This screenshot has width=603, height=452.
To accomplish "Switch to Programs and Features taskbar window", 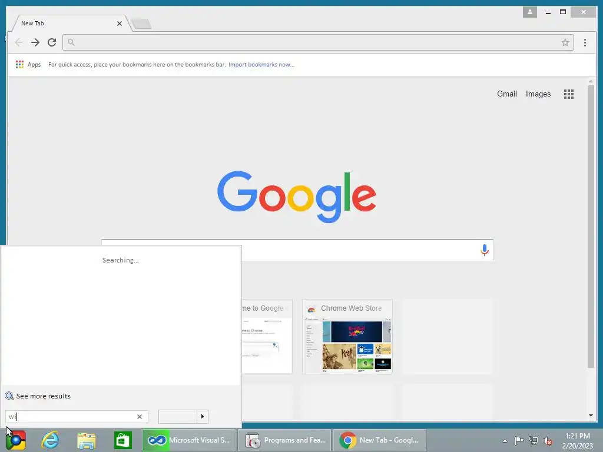I will point(284,440).
